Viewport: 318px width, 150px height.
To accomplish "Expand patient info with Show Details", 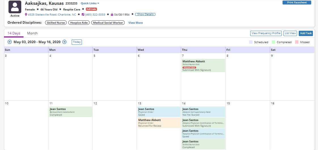I will [145, 14].
